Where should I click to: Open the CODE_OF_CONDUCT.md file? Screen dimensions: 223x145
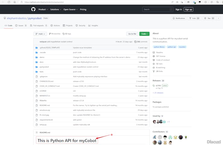(x=50, y=86)
